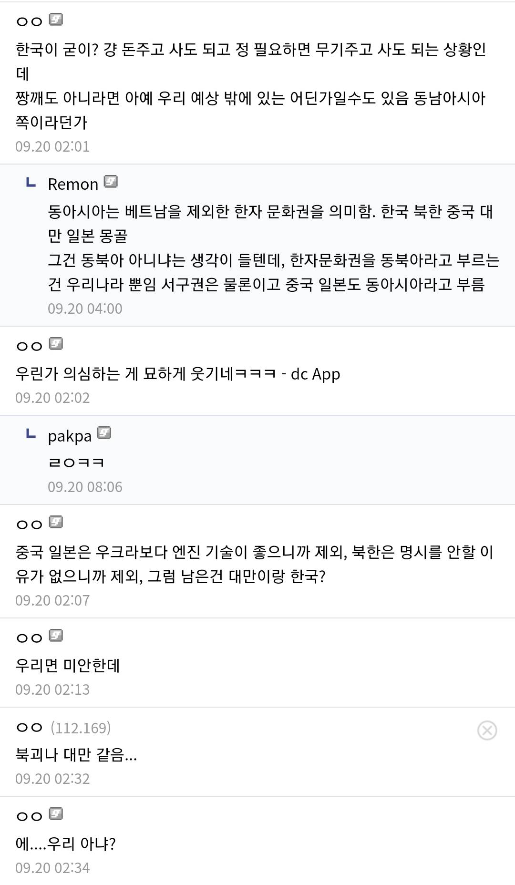The image size is (515, 885).
Task: Click the reply arrow icon beside Remon
Action: point(31,182)
